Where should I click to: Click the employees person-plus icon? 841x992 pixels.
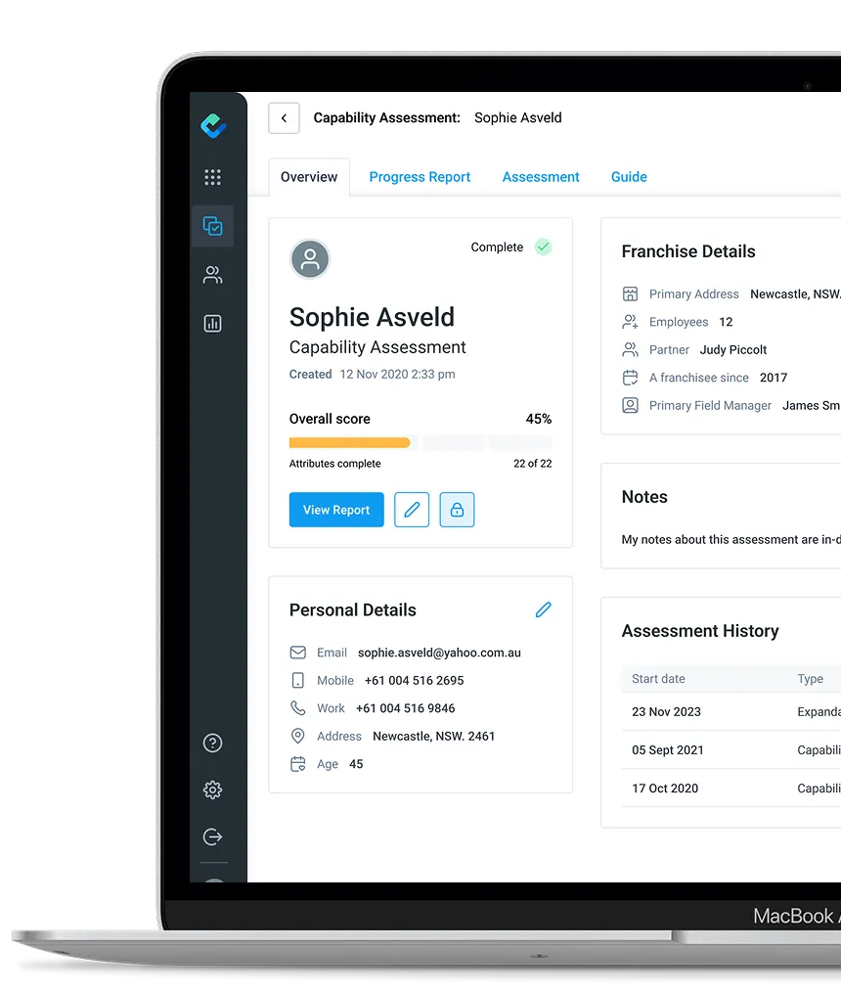[x=631, y=322]
